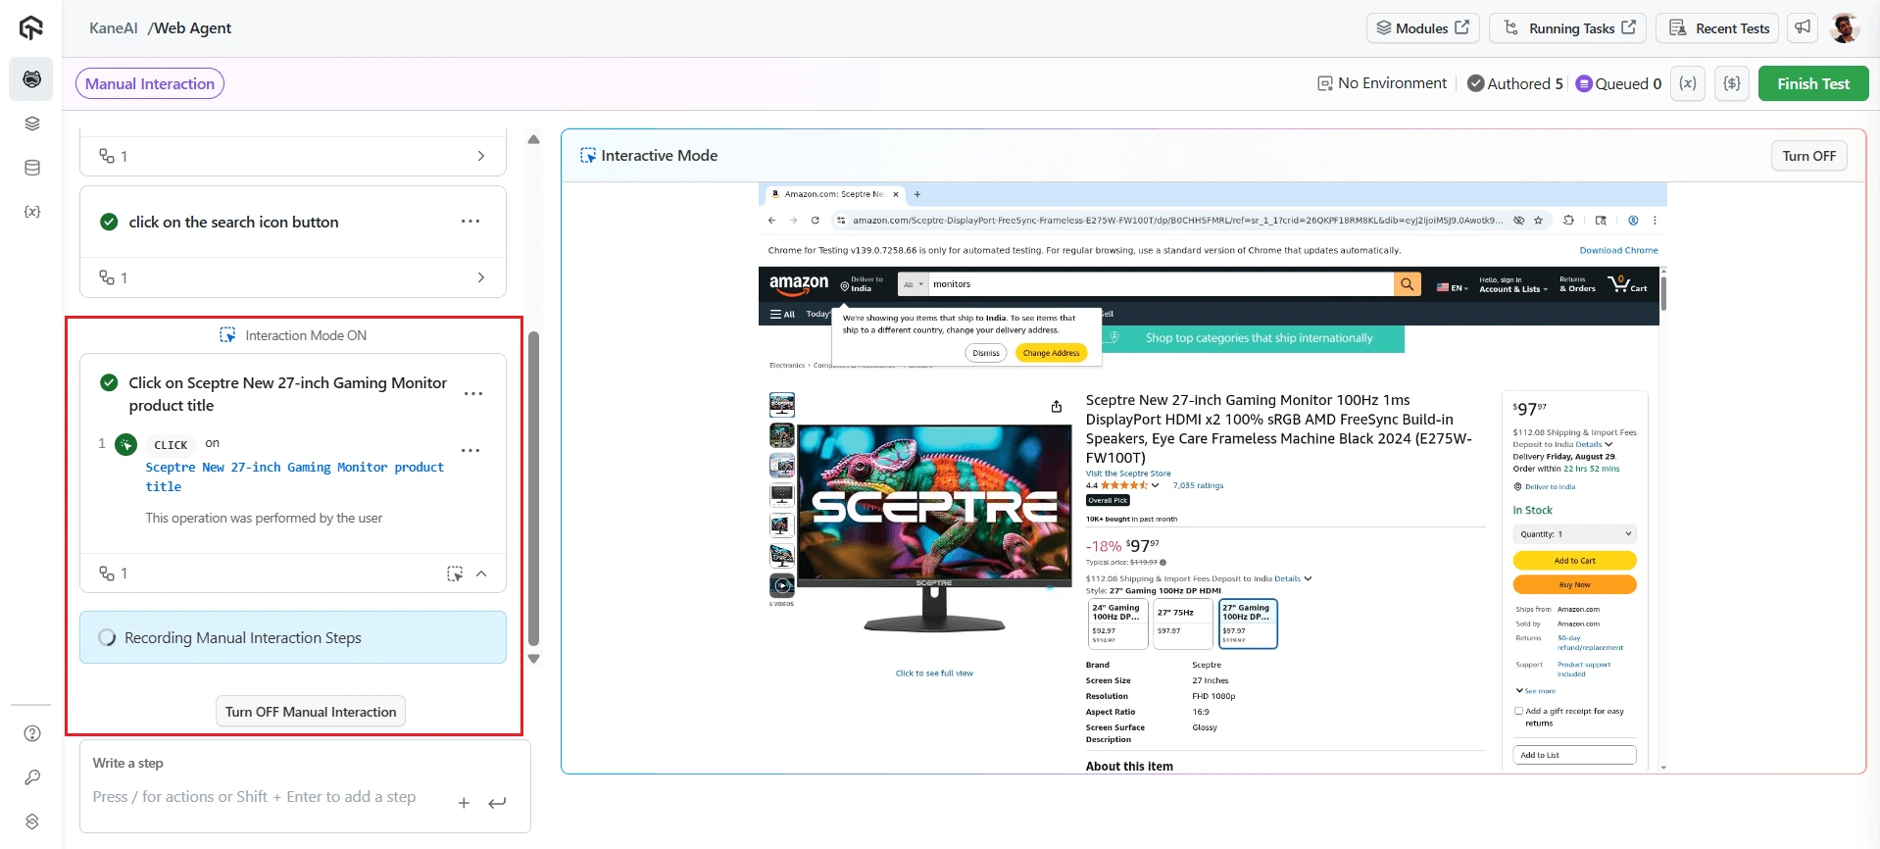Turn OFF Manual Interaction button
Screen dimensions: 1880x849
click(311, 712)
